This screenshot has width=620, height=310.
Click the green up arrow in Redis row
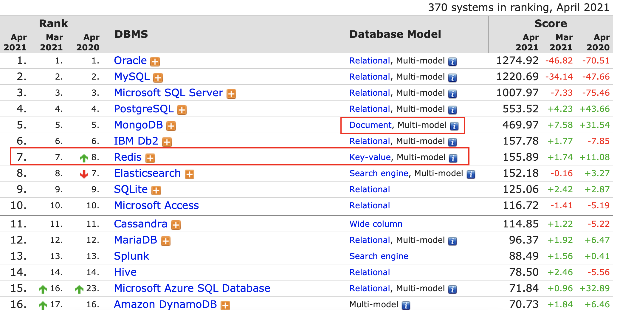click(84, 158)
